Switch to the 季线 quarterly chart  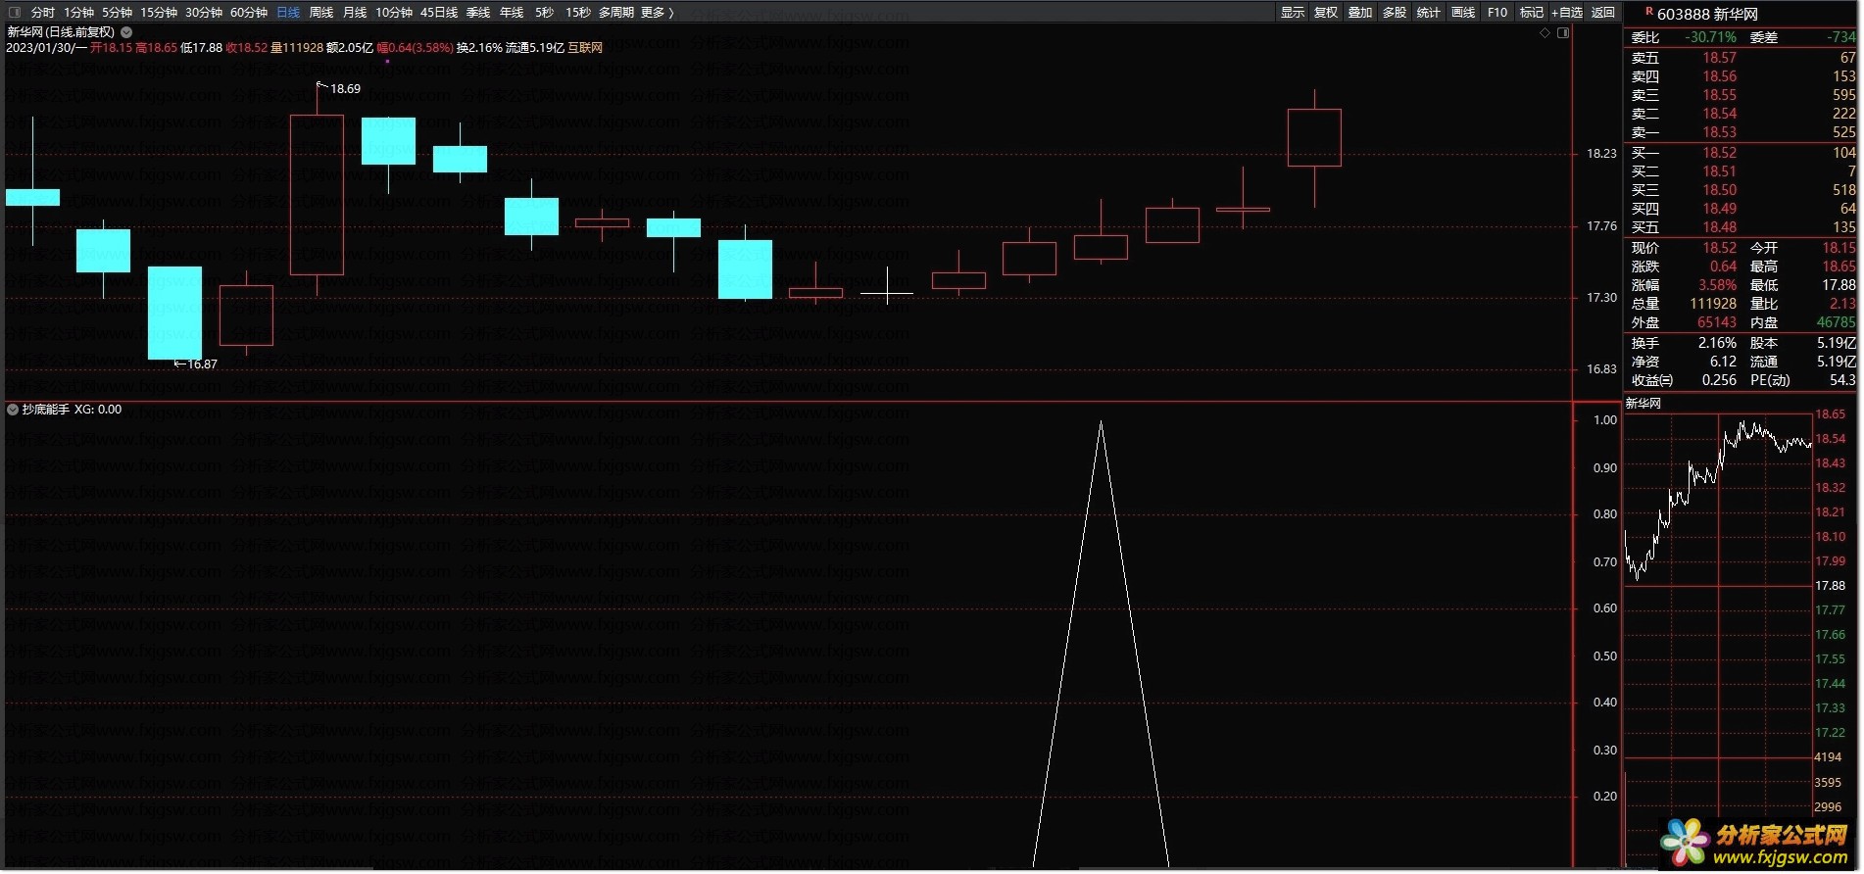[478, 13]
